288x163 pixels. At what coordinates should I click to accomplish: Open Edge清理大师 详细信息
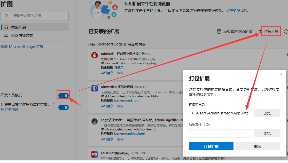point(107,139)
